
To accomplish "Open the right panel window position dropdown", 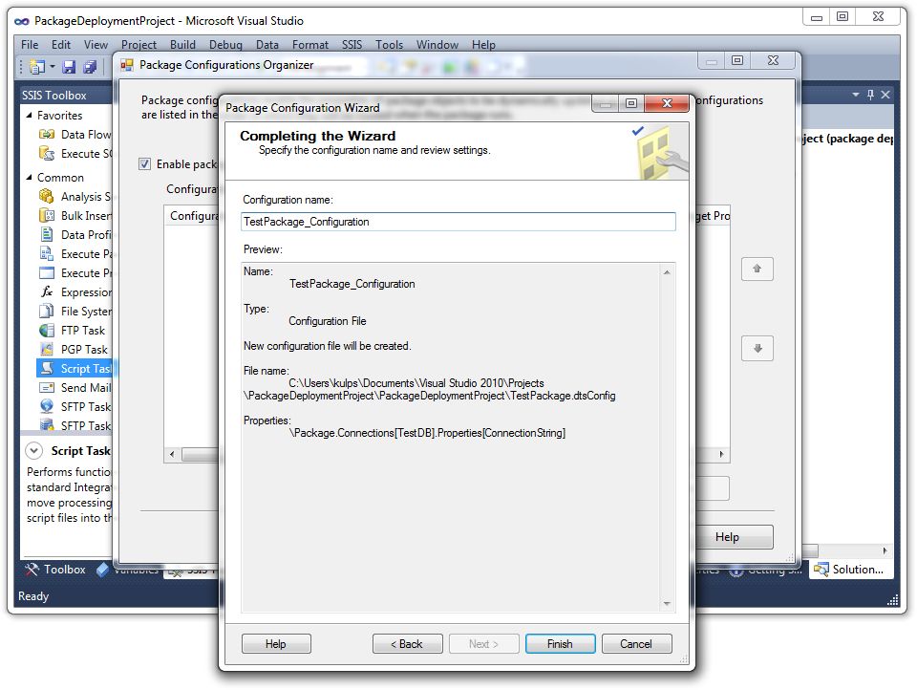I will [x=856, y=95].
